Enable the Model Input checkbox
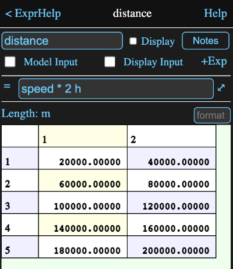Image resolution: width=233 pixels, height=269 pixels. click(10, 62)
